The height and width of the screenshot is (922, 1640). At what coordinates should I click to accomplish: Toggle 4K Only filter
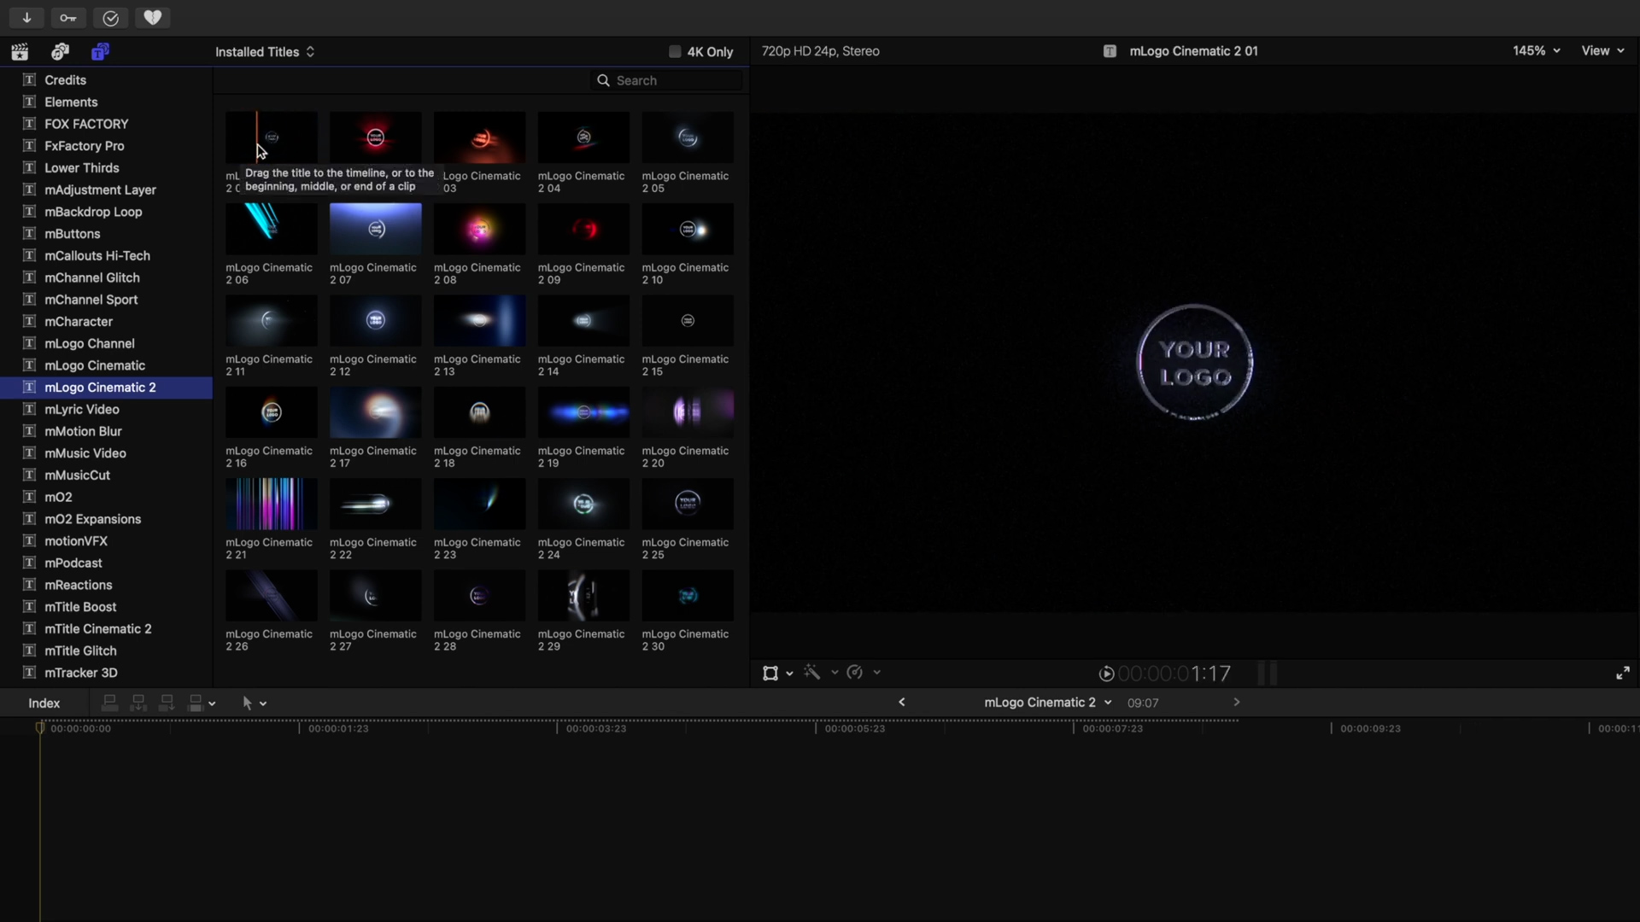pyautogui.click(x=674, y=50)
